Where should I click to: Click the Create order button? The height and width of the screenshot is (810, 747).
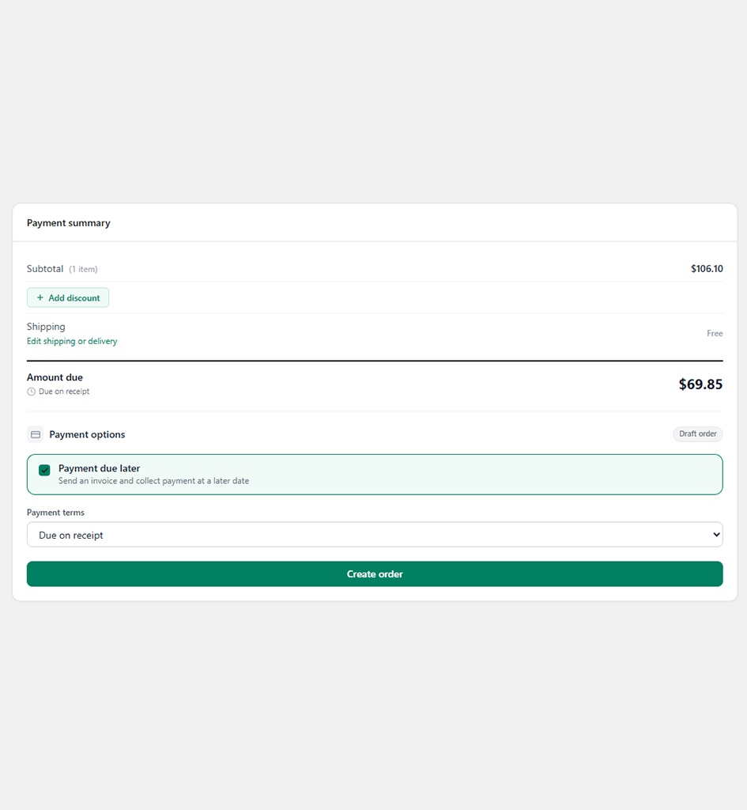click(x=375, y=574)
